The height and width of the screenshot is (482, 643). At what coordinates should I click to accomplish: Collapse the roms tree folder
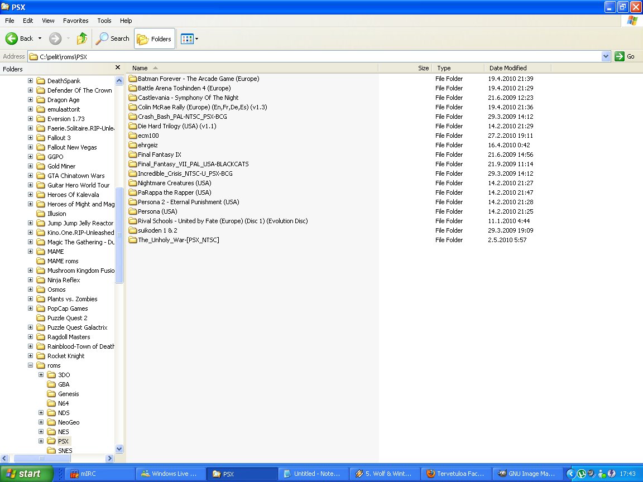pos(31,365)
